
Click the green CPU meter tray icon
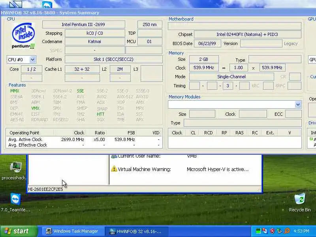(x=258, y=231)
